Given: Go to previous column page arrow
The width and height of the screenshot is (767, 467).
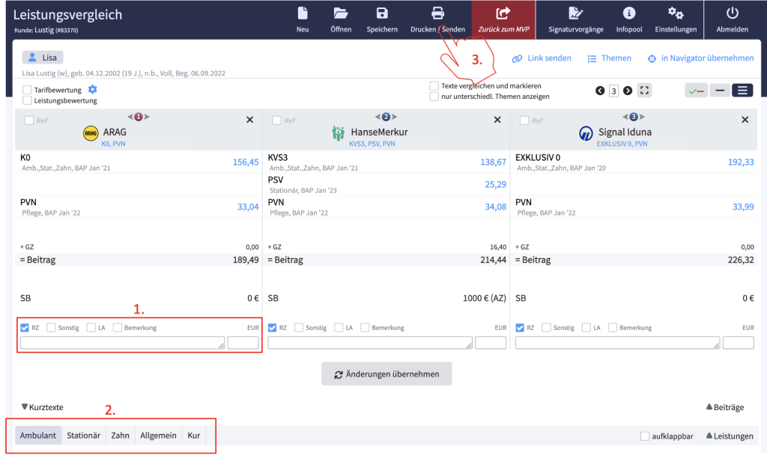Looking at the screenshot, I should 600,91.
